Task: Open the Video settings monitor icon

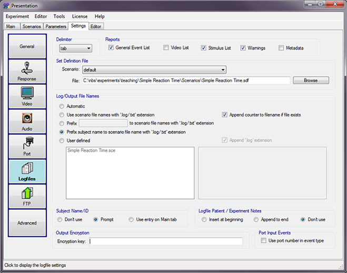Action: pos(27,96)
